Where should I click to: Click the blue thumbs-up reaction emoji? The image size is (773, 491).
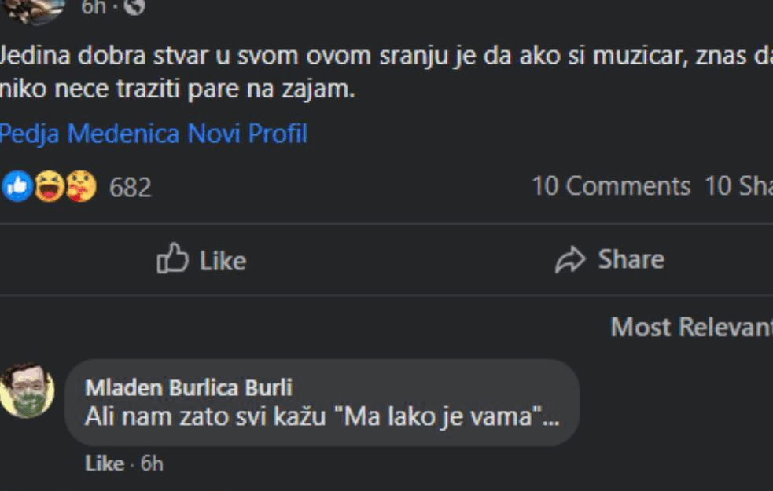pyautogui.click(x=16, y=186)
